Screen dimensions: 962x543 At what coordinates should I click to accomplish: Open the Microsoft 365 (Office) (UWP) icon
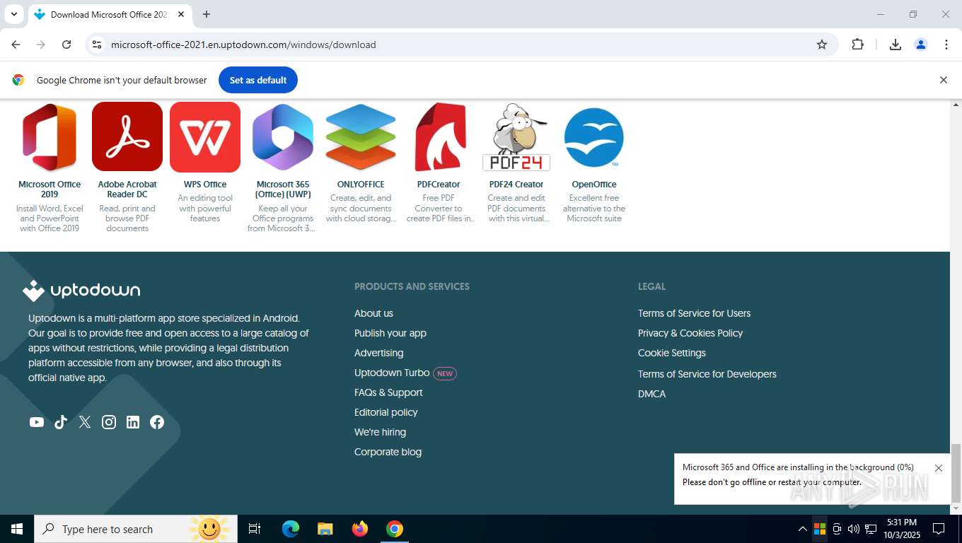(x=283, y=137)
